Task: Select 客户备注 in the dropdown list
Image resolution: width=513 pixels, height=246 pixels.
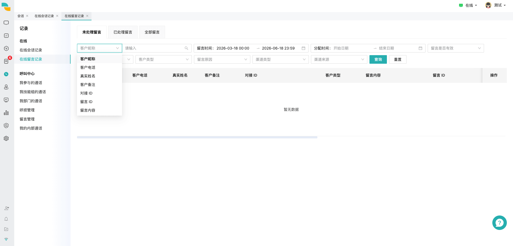Action: 100,85
